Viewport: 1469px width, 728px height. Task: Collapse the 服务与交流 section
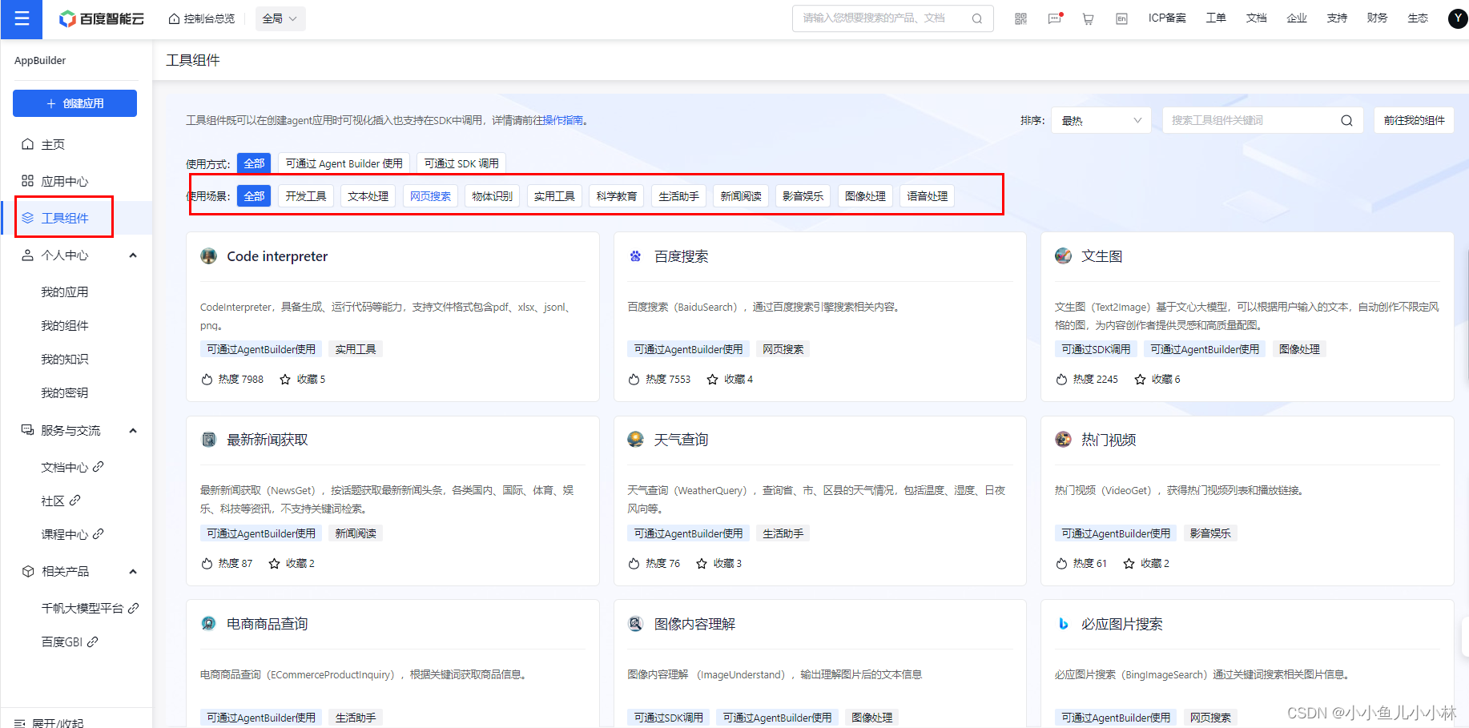point(133,431)
